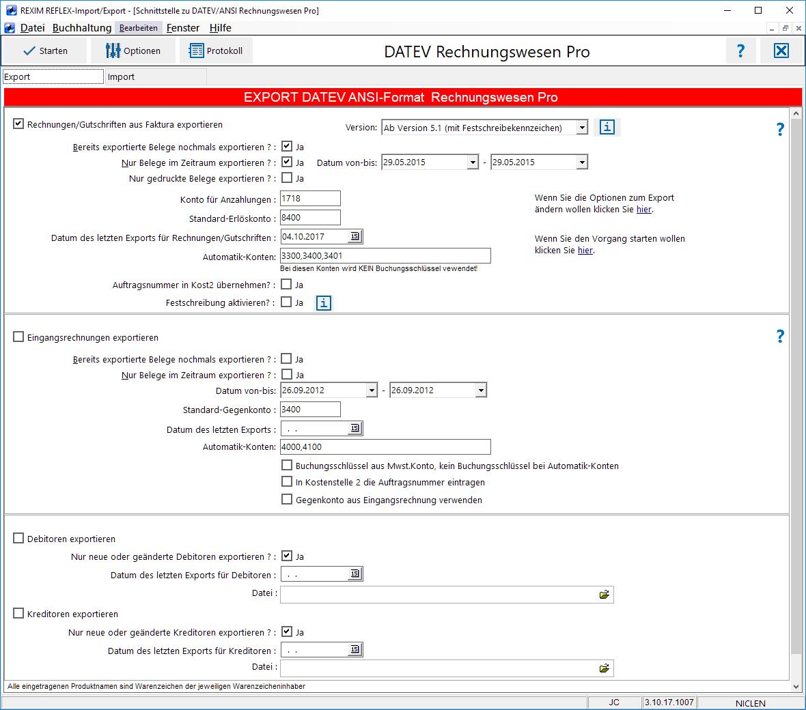Enable Nur gedruckte Belege exportieren

[287, 177]
